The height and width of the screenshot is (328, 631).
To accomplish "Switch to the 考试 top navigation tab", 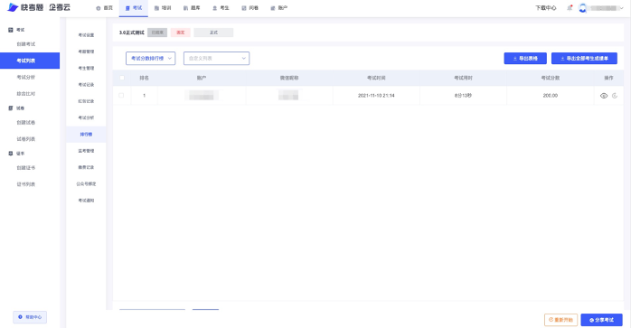I will tap(134, 8).
